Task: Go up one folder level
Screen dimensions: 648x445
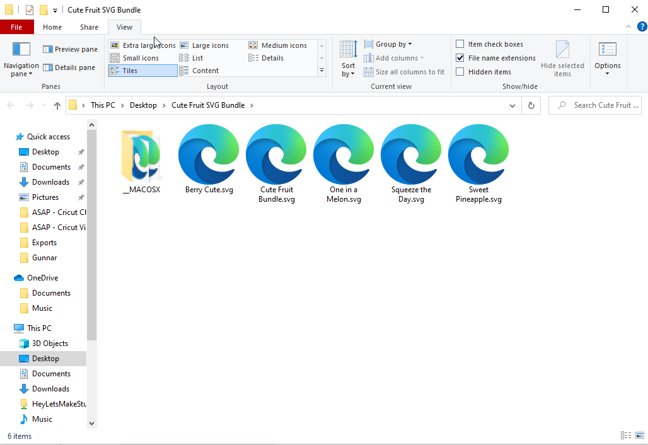Action: coord(57,105)
